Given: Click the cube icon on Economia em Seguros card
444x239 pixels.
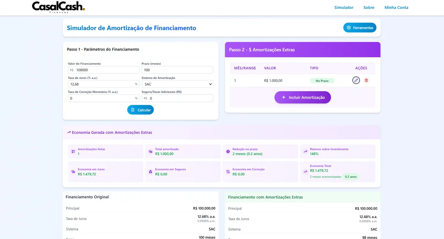Looking at the screenshot, I should pos(150,171).
